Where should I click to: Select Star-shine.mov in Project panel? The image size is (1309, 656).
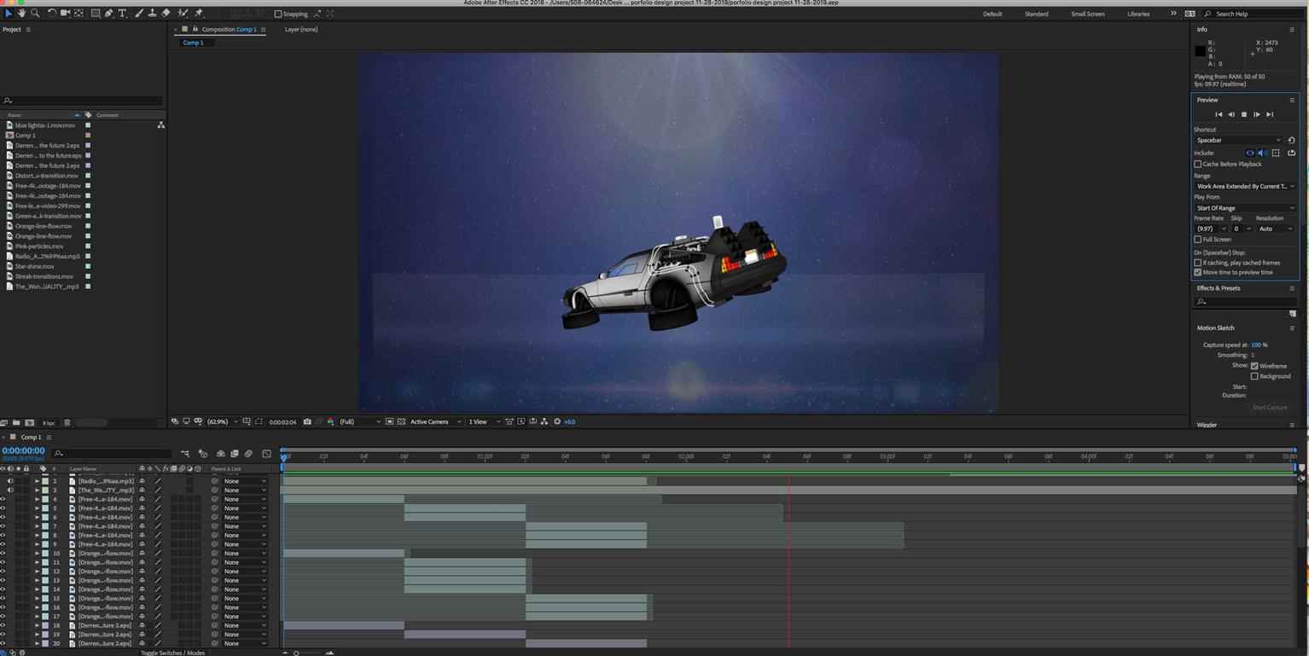35,266
